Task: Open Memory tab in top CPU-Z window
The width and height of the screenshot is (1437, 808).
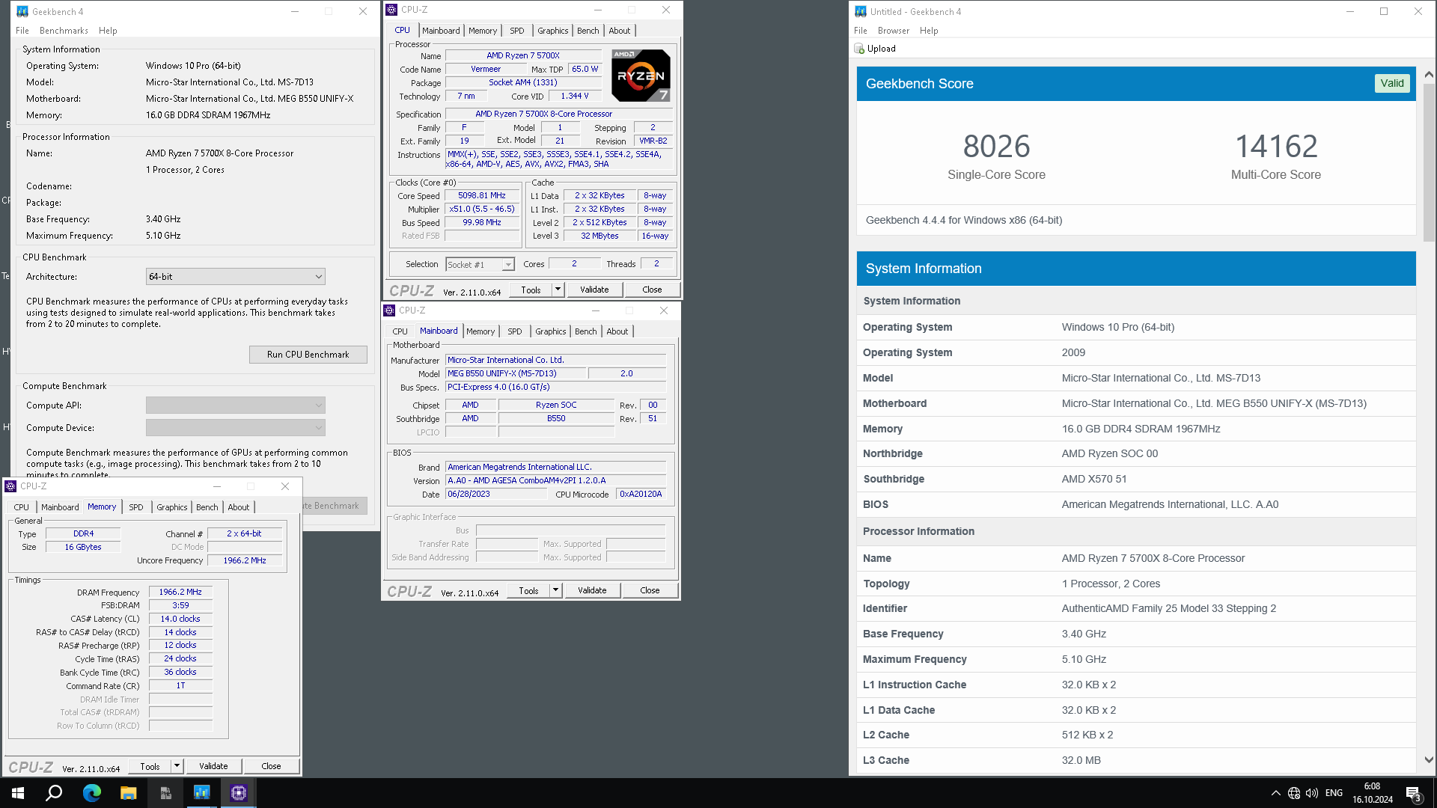Action: coord(483,31)
